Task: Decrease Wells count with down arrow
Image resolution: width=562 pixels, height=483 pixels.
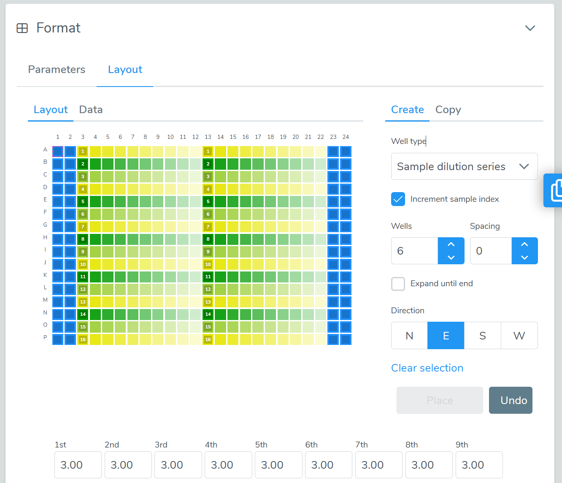Action: click(451, 258)
